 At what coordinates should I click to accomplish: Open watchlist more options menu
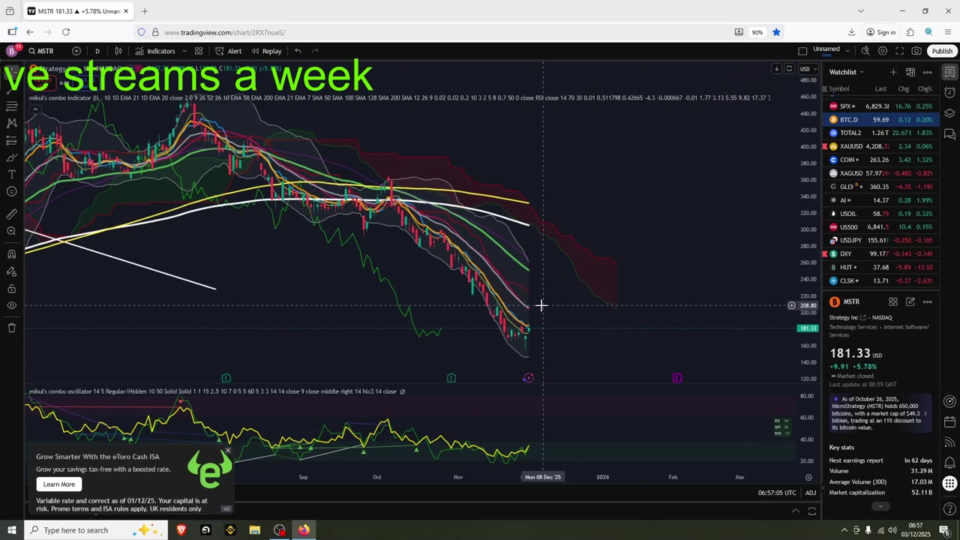[x=928, y=72]
